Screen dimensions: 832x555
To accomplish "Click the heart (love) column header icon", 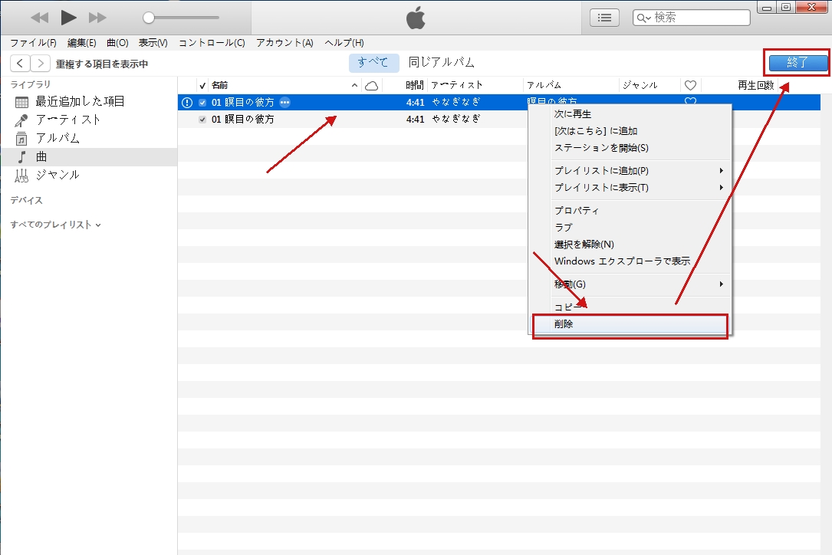I will [690, 85].
